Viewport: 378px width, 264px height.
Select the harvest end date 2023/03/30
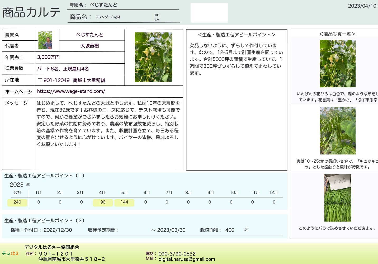pyautogui.click(x=171, y=230)
